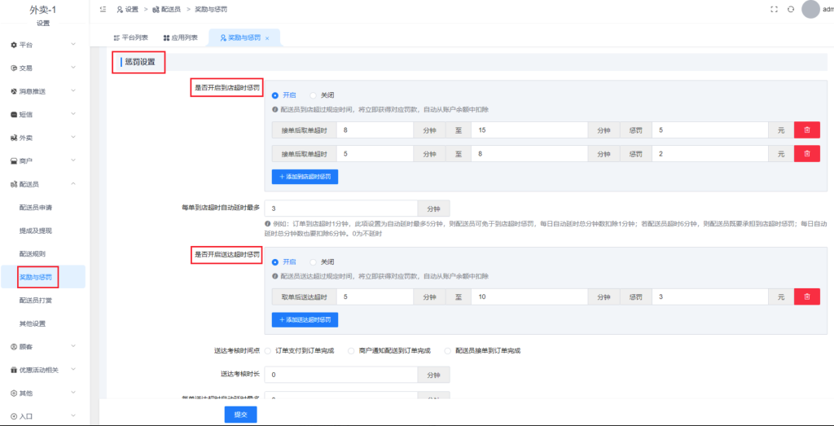Select 关闭 for 到店超时惩罚
This screenshot has width=834, height=426.
coord(314,94)
